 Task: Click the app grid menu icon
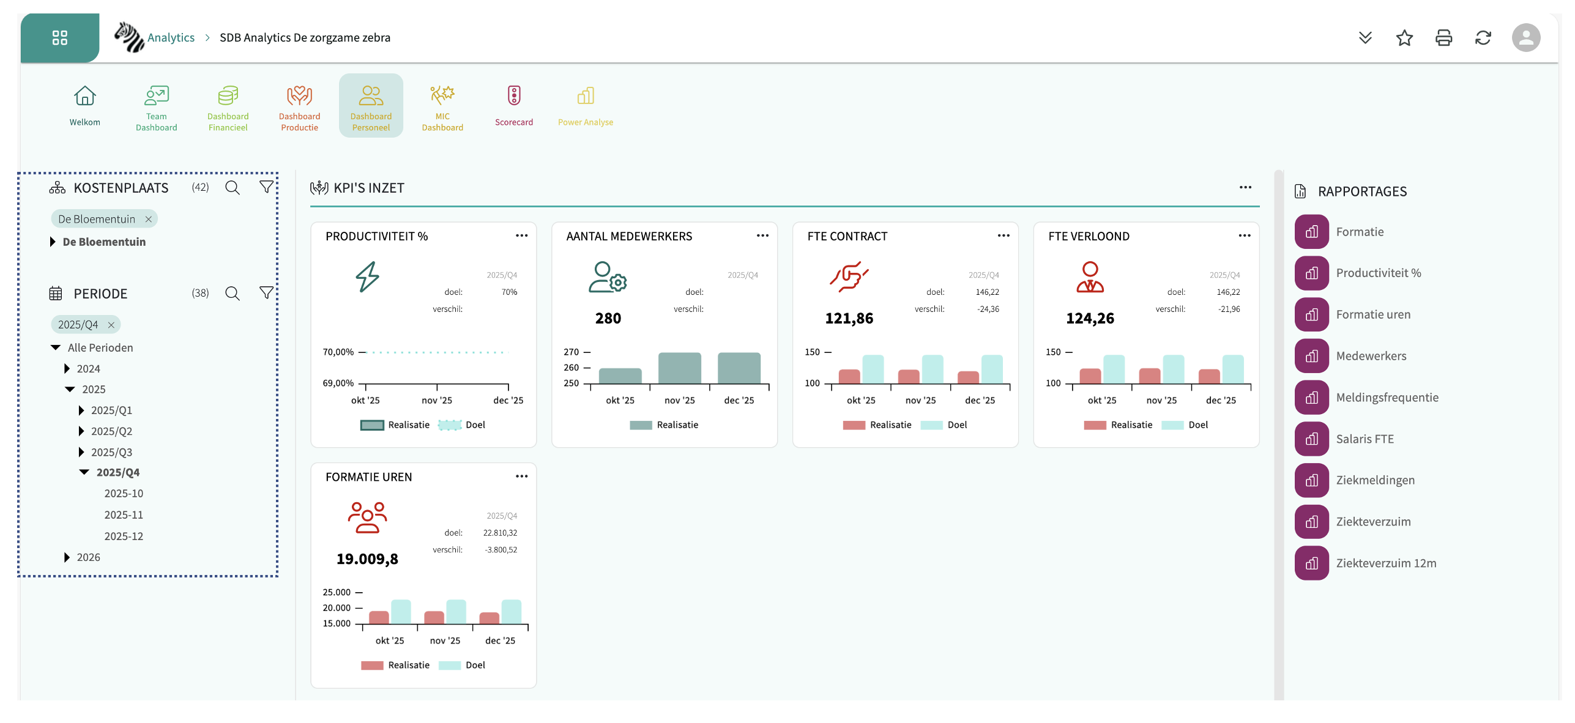[x=59, y=38]
